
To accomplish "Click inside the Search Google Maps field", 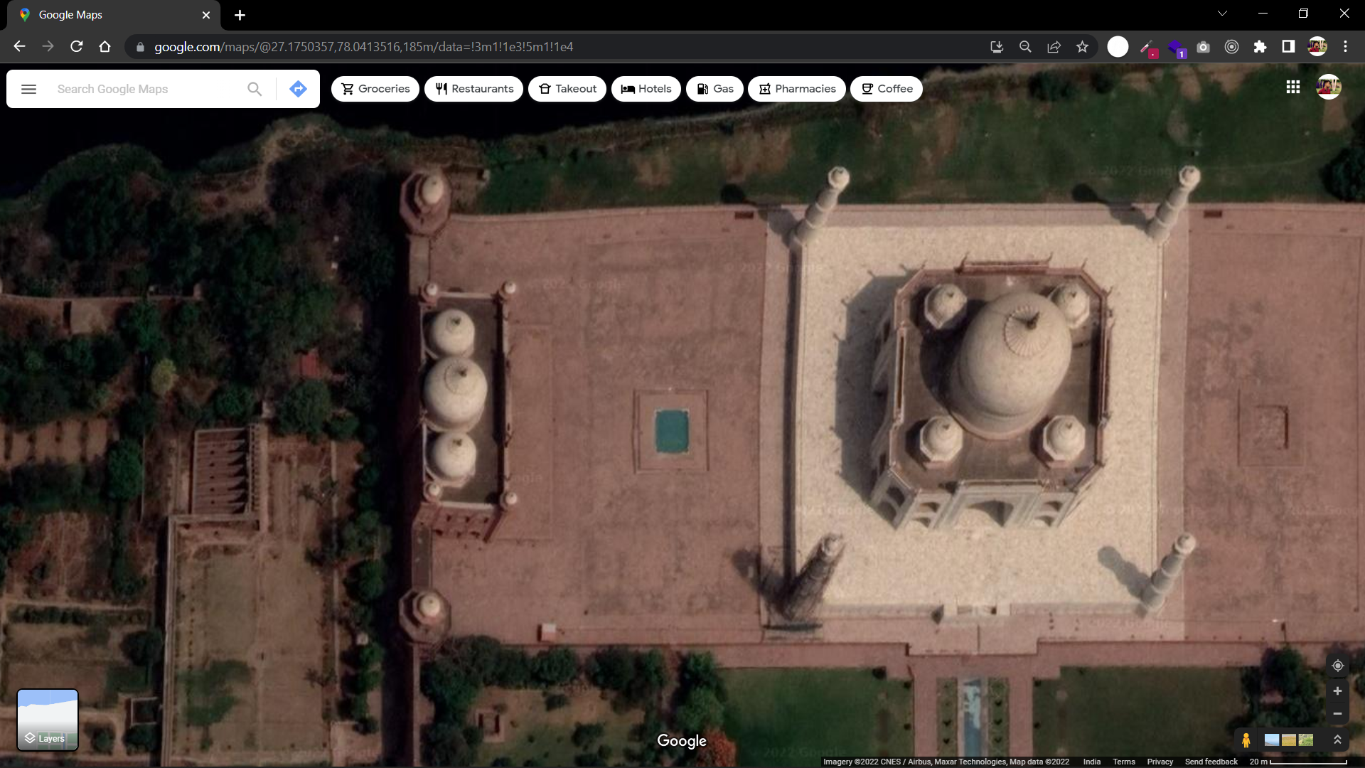I will pyautogui.click(x=142, y=88).
